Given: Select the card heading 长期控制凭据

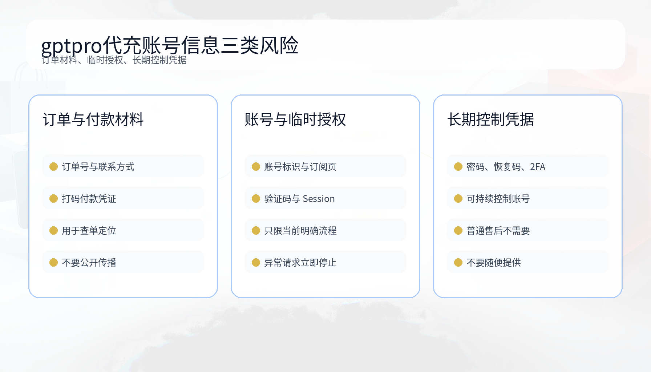Looking at the screenshot, I should [x=490, y=120].
